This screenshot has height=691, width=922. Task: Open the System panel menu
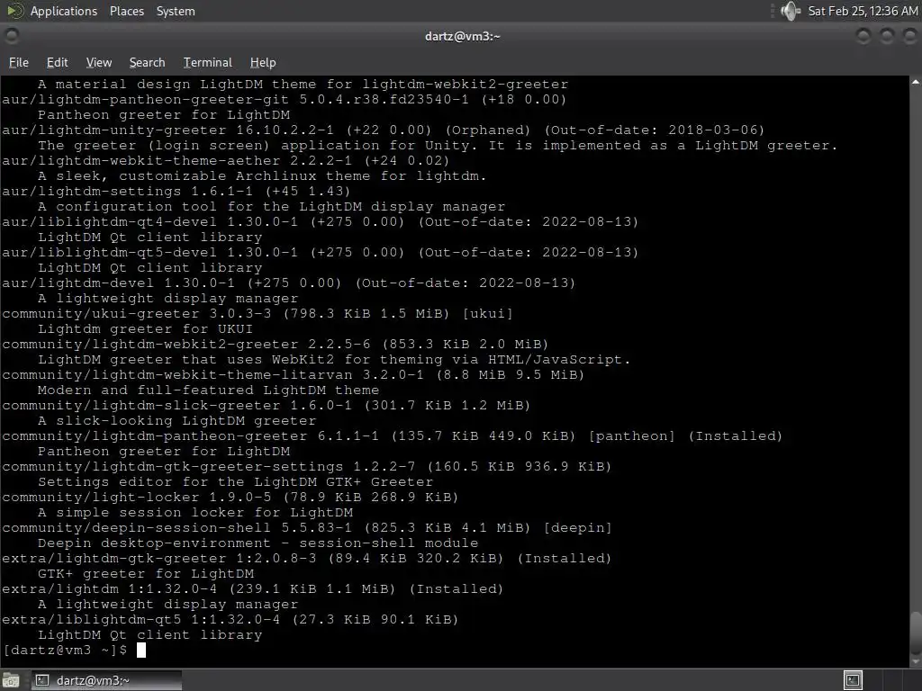pyautogui.click(x=176, y=11)
